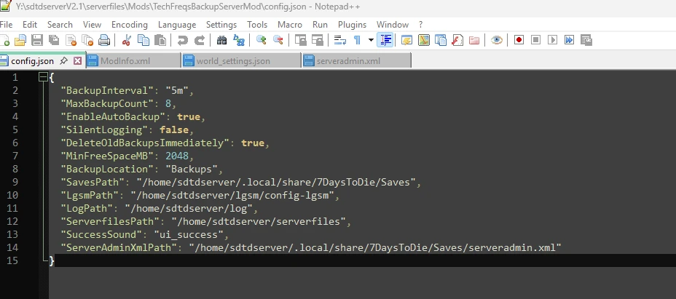Open the dropdown arrow beside pilcrow icon
Viewport: 676px width, 299px height.
(x=371, y=40)
